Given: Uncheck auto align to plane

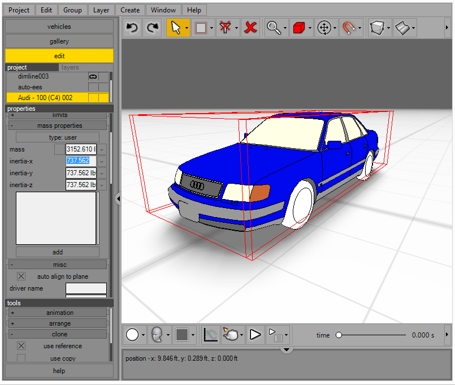Looking at the screenshot, I should pos(21,276).
